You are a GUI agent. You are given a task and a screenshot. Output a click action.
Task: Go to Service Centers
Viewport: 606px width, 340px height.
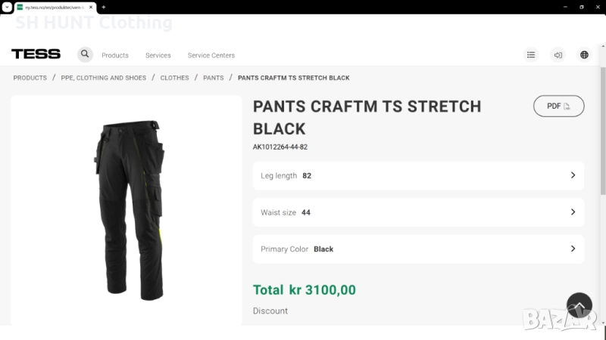211,55
